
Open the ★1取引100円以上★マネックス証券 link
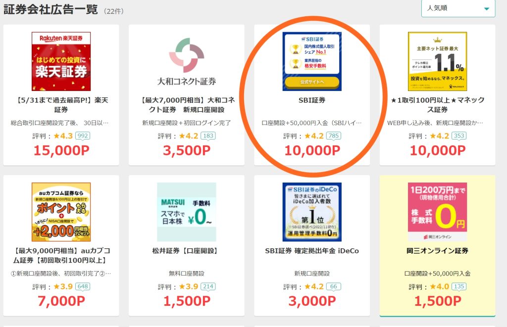pyautogui.click(x=438, y=105)
